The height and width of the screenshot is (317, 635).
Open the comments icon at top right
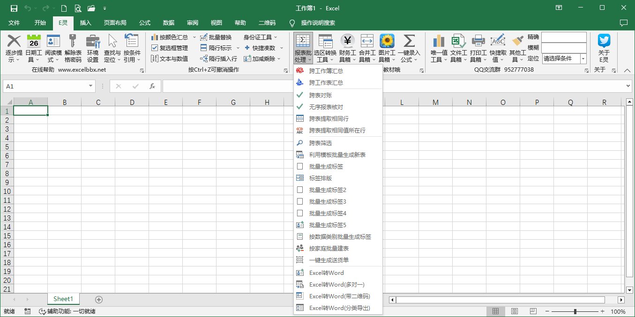pos(623,22)
